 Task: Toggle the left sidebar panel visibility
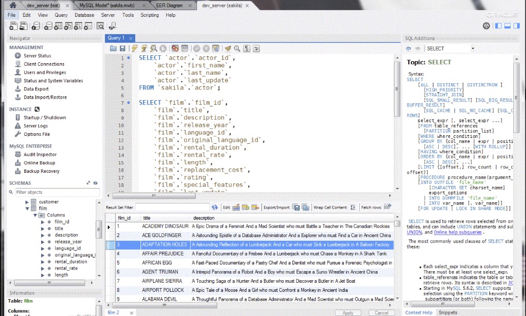click(x=498, y=25)
